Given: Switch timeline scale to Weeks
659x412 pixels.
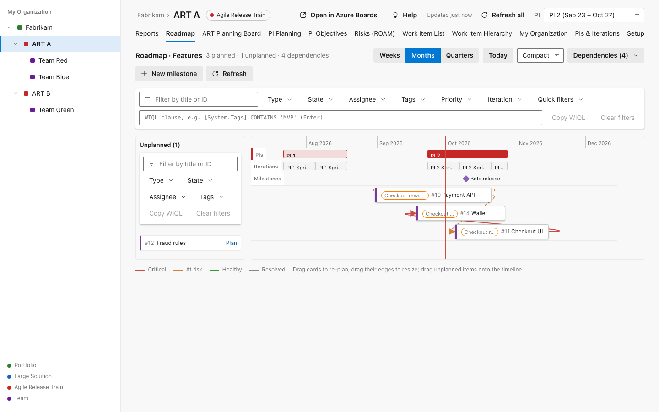Looking at the screenshot, I should click(389, 55).
